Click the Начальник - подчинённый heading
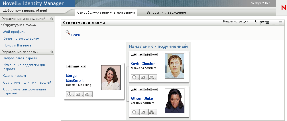The image size is (287, 121). [x=158, y=46]
